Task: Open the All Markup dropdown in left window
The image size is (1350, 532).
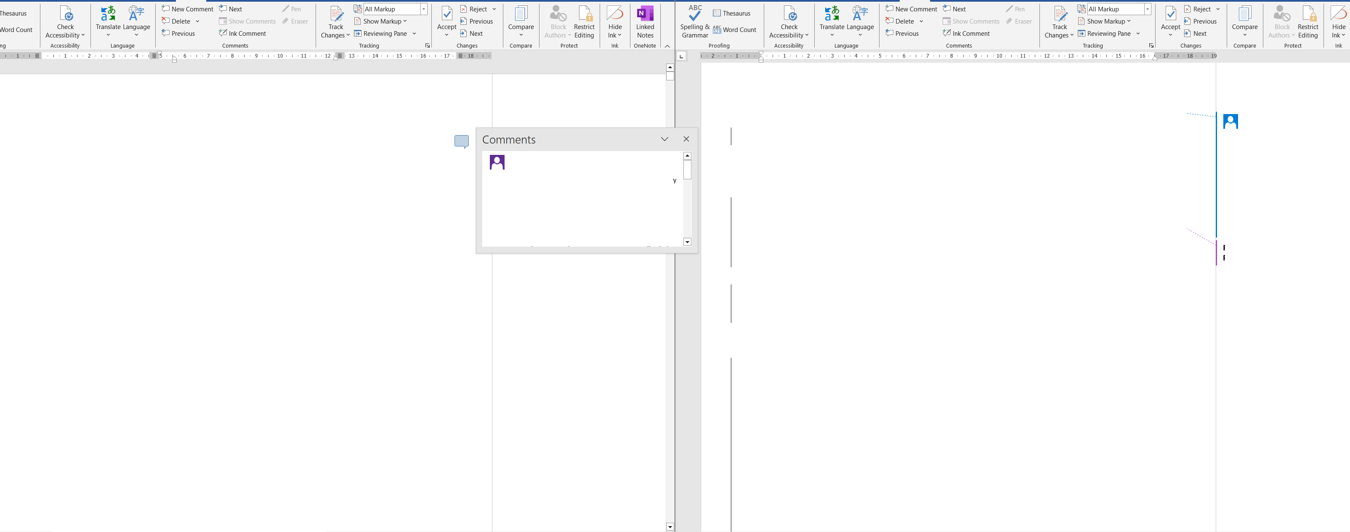Action: coord(423,9)
